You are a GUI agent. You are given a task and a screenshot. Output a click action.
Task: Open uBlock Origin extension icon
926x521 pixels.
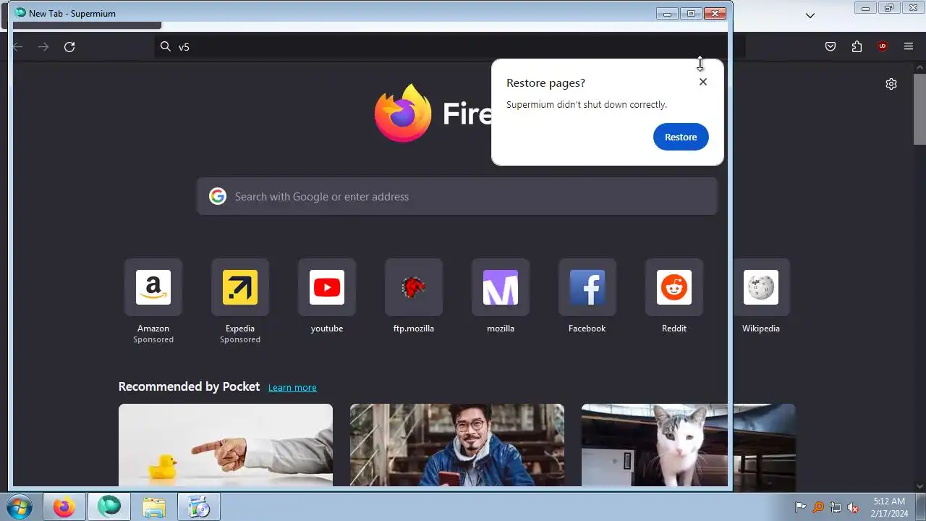click(882, 47)
